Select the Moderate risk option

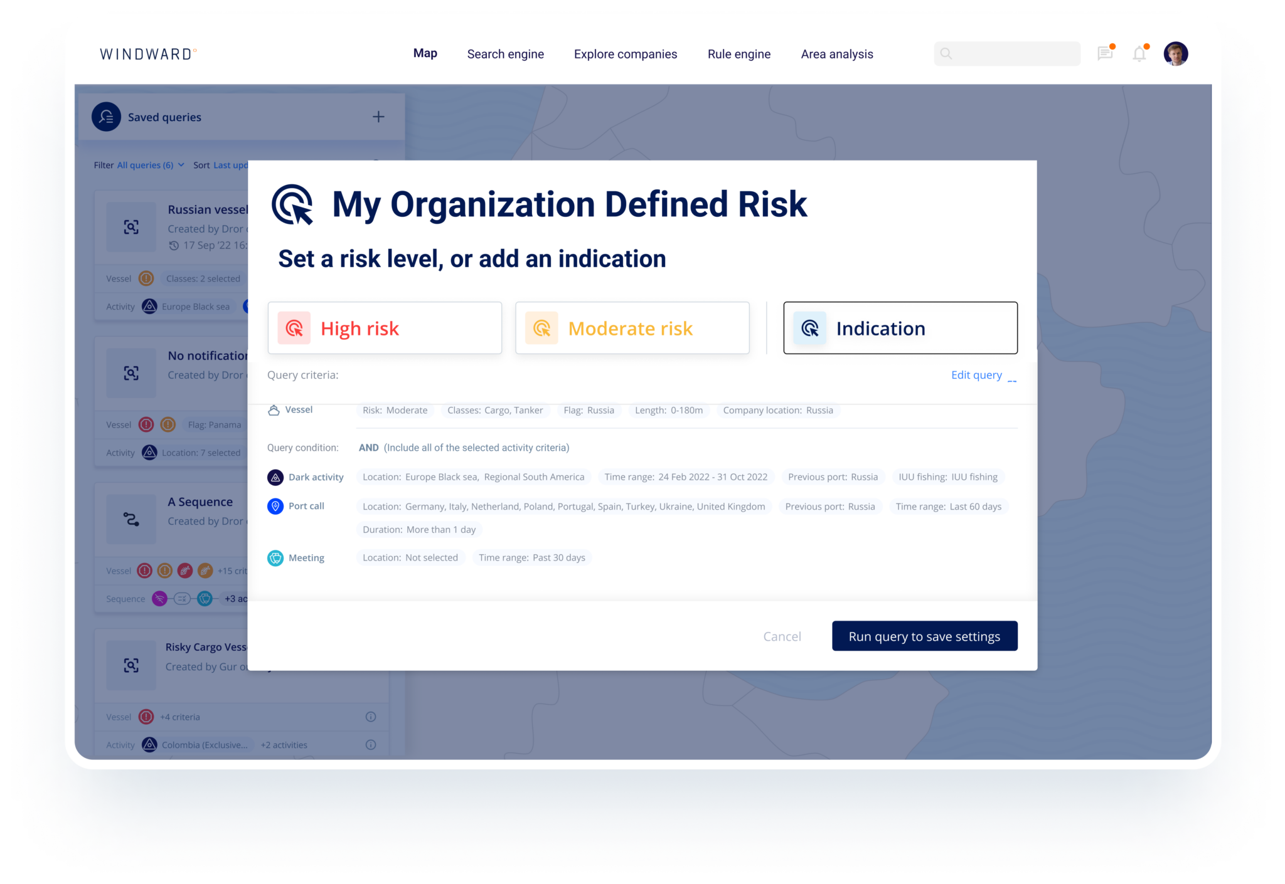point(632,327)
